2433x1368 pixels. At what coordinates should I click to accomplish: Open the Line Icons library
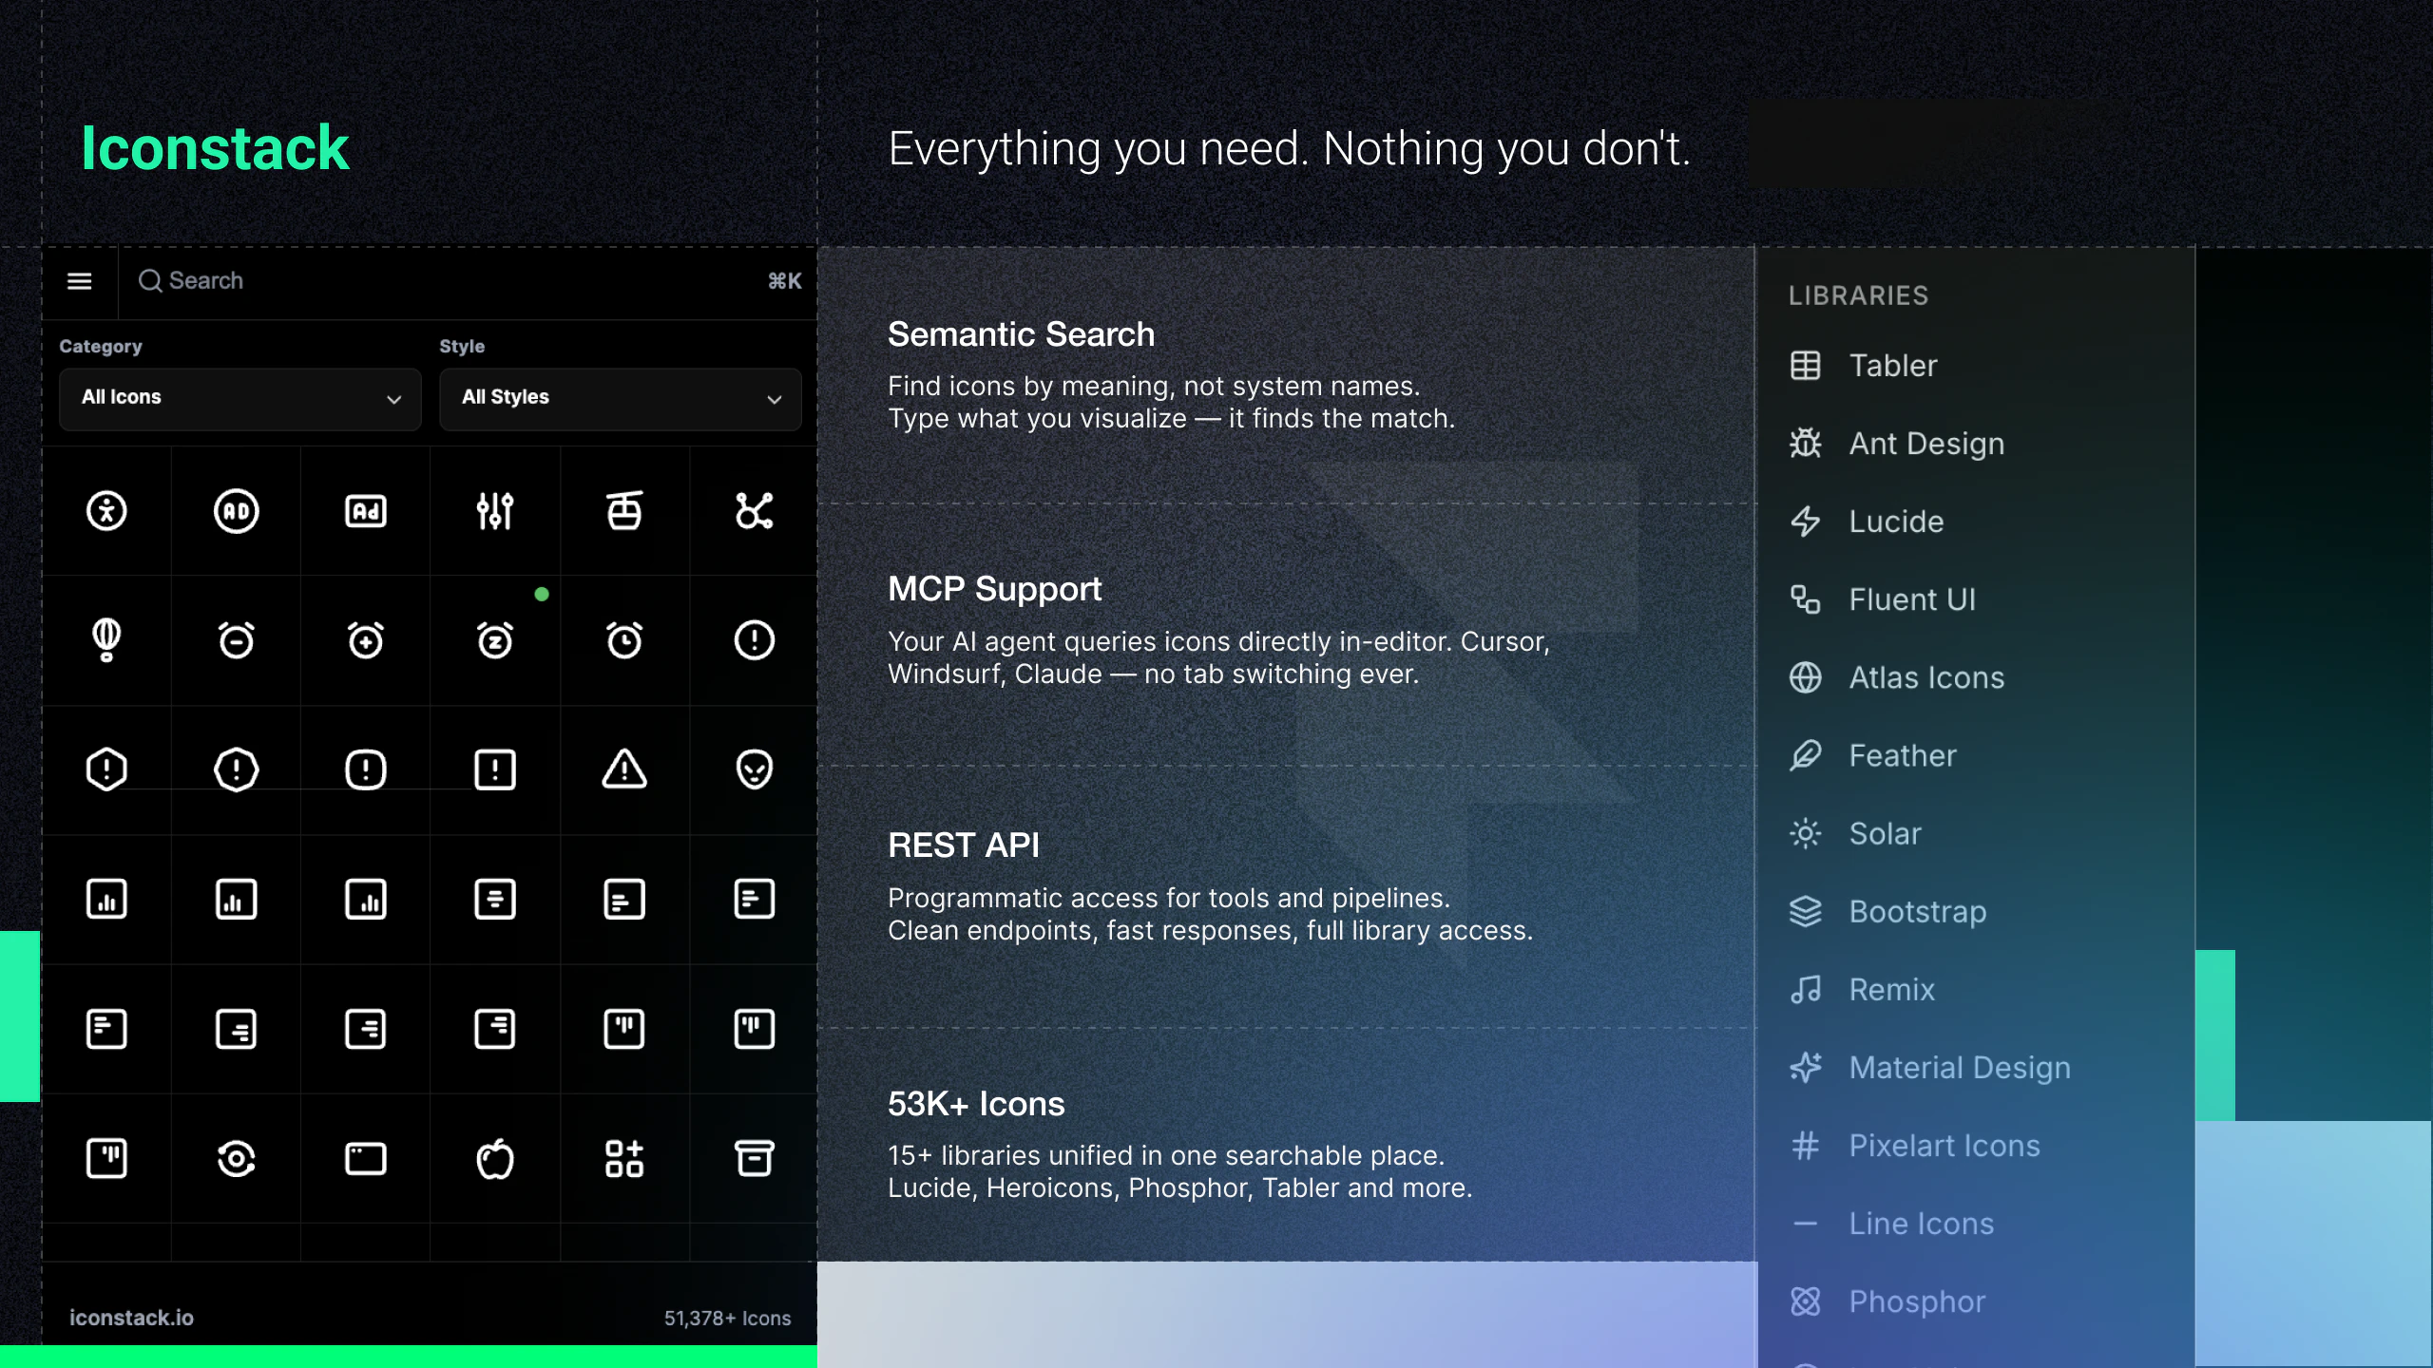click(1891, 1223)
